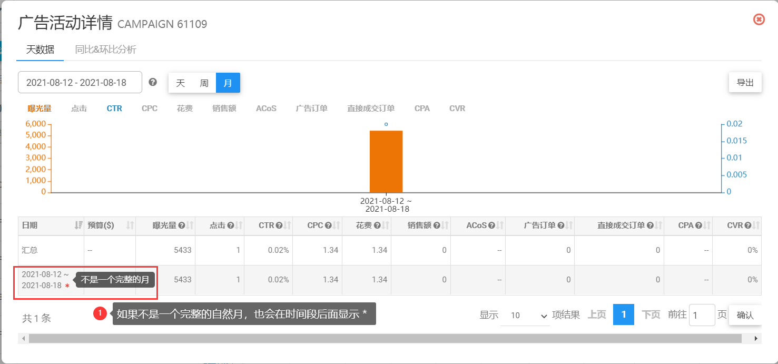The image size is (778, 364).
Task: Click the orange exposure bar in chart
Action: tap(386, 161)
